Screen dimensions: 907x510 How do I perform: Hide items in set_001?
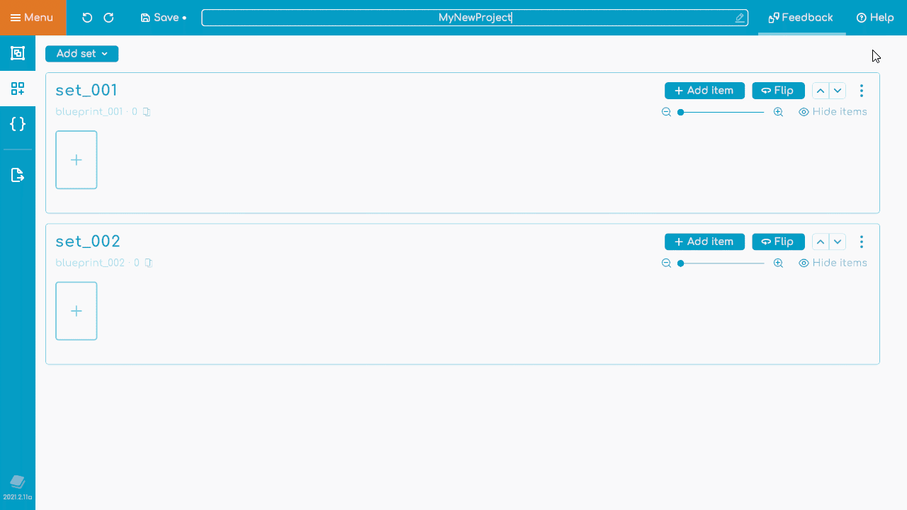(833, 112)
